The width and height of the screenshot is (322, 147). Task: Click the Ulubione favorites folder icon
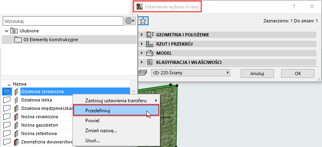point(14,31)
